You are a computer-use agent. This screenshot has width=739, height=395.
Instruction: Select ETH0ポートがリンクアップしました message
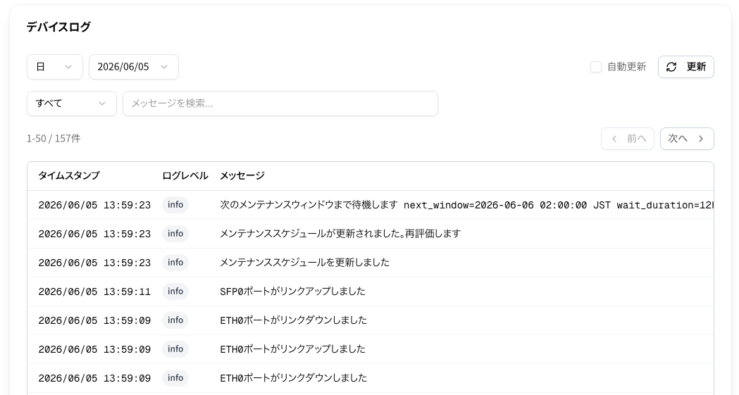click(292, 349)
